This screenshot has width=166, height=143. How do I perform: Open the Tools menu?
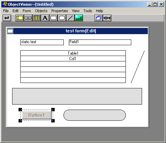click(x=88, y=11)
